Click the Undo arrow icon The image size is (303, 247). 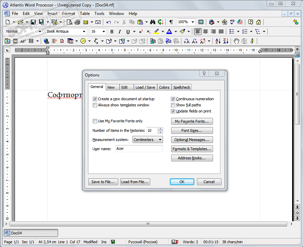(109, 22)
